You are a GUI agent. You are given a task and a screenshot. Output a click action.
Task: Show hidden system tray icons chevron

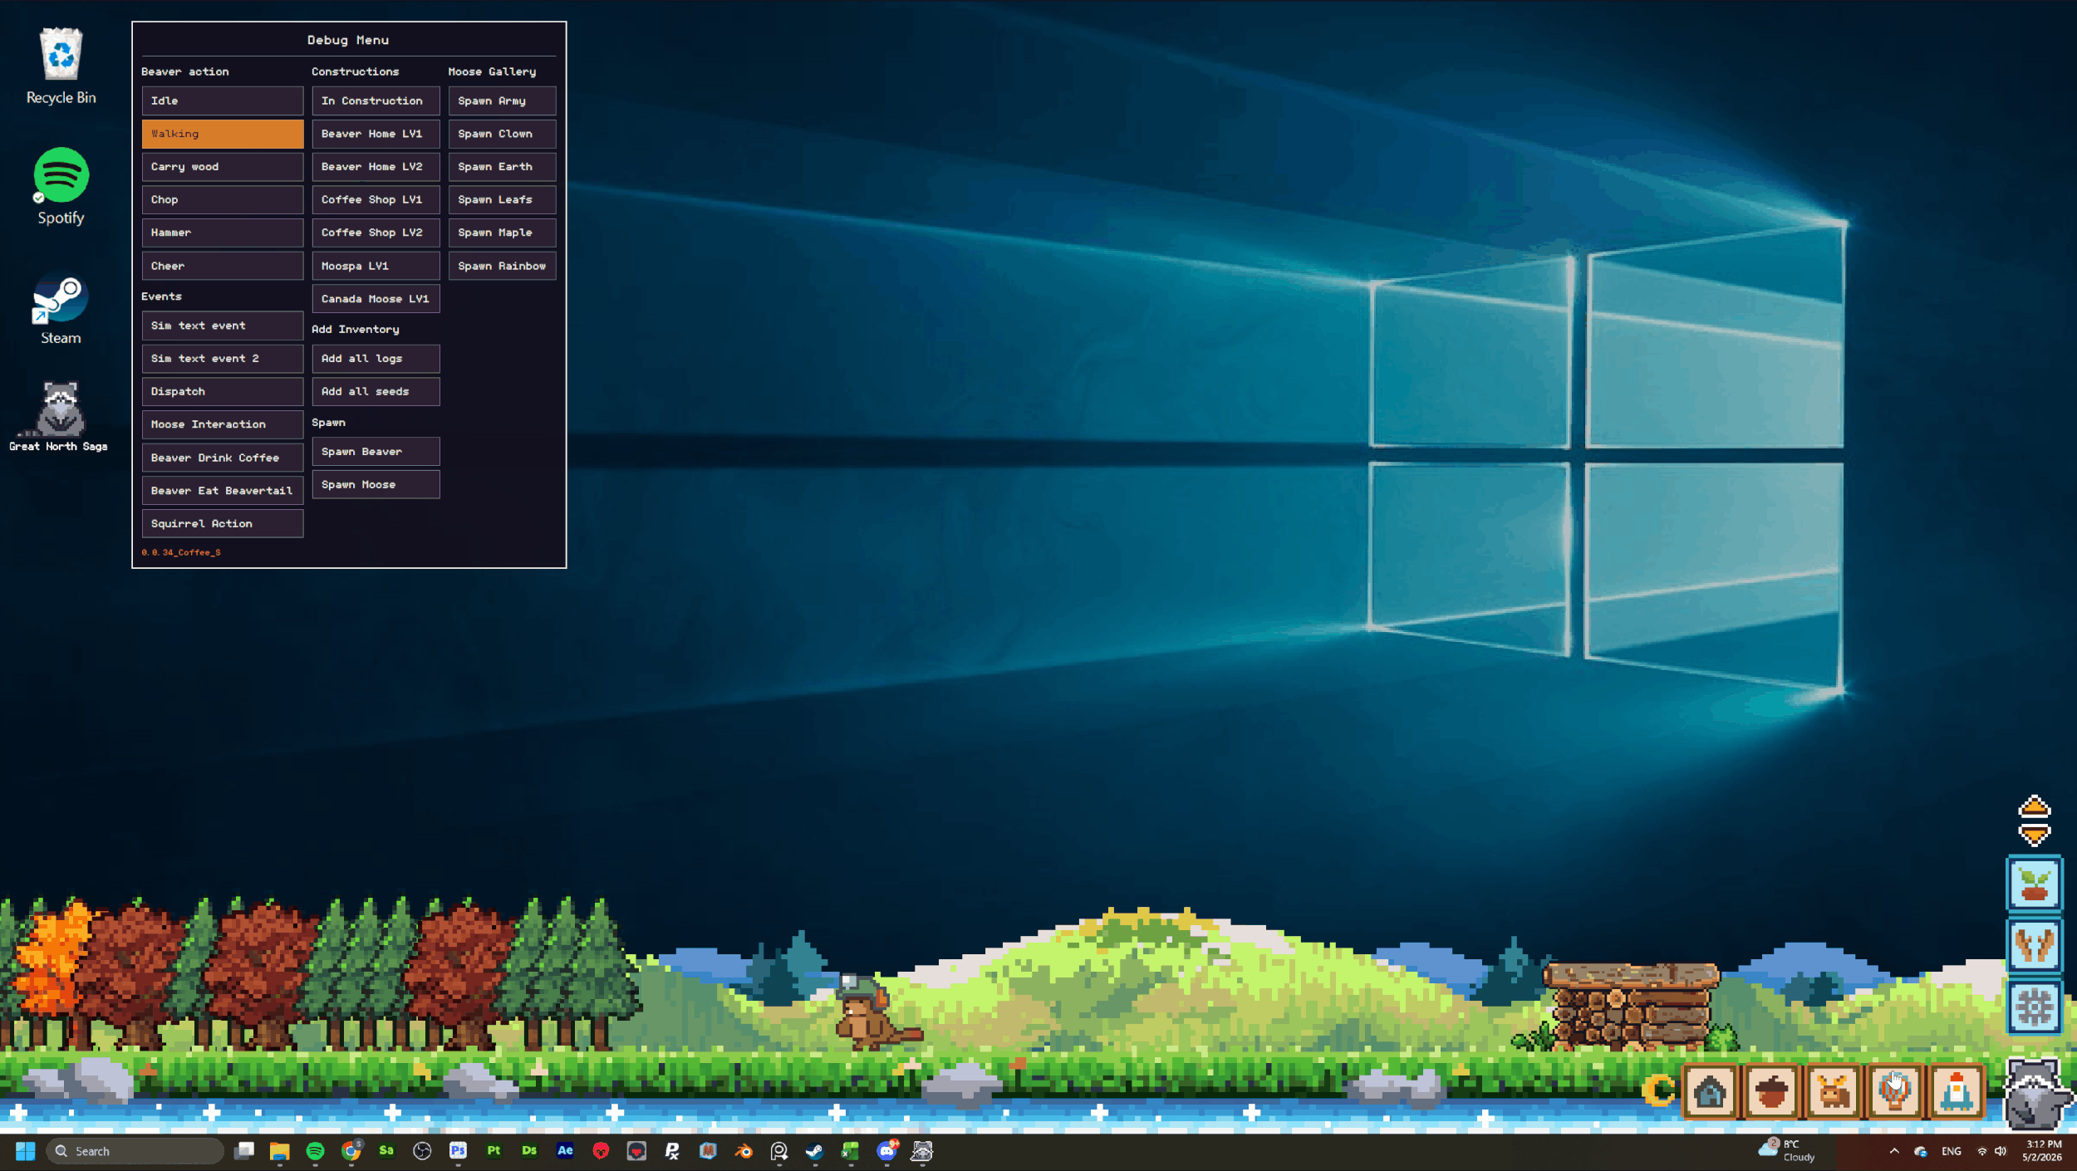1893,1151
